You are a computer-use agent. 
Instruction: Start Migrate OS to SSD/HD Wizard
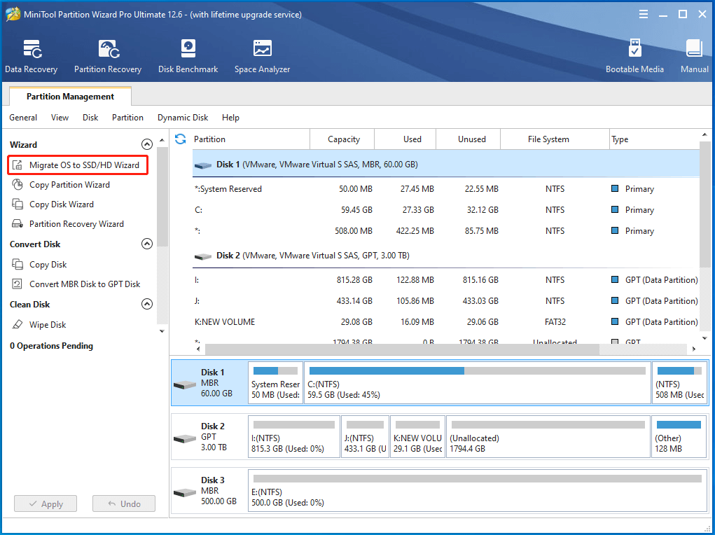pyautogui.click(x=77, y=165)
